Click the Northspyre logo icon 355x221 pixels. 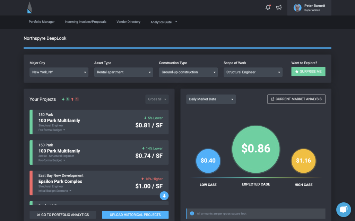[29, 8]
